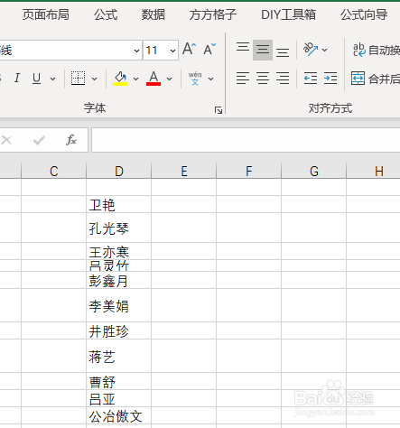Expand orientation options dropdown arrow
This screenshot has height=428, width=400.
pos(324,50)
